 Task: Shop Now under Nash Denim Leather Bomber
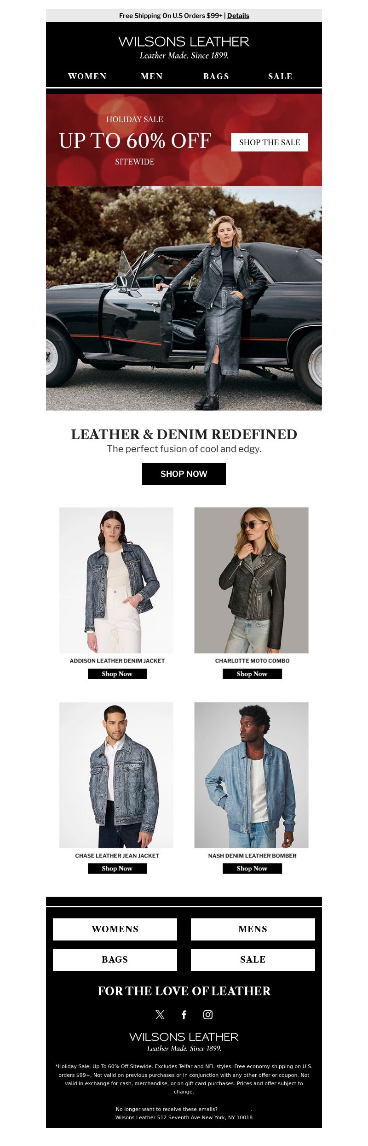(252, 868)
